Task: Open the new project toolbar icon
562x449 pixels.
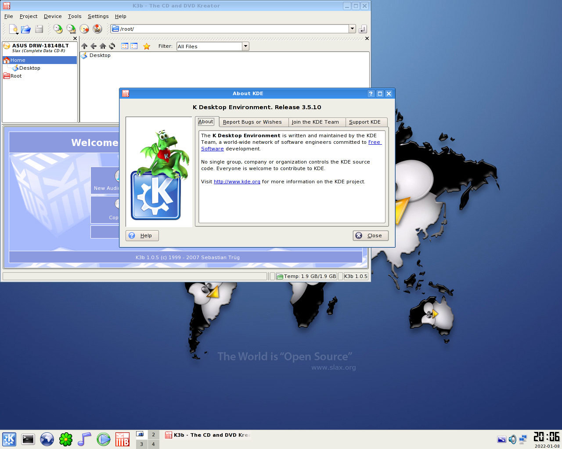Action: point(14,29)
